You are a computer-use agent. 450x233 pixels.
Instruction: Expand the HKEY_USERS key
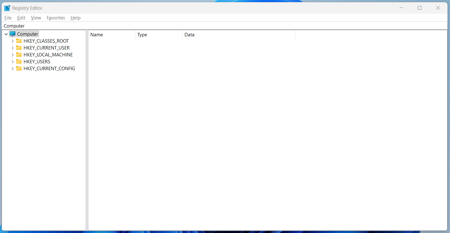pyautogui.click(x=13, y=62)
